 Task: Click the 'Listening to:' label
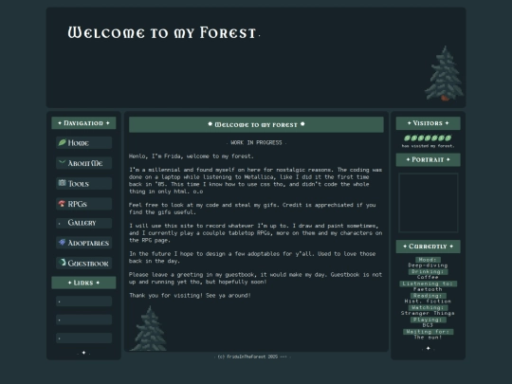point(428,283)
